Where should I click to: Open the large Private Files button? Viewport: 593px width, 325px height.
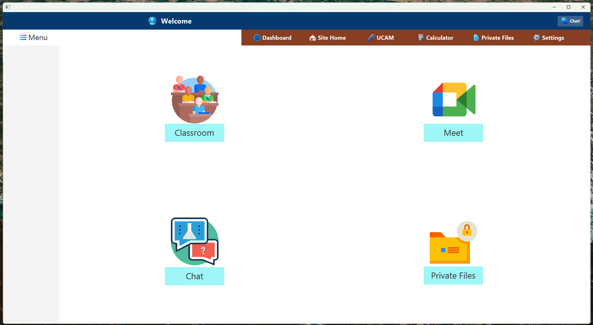[453, 276]
